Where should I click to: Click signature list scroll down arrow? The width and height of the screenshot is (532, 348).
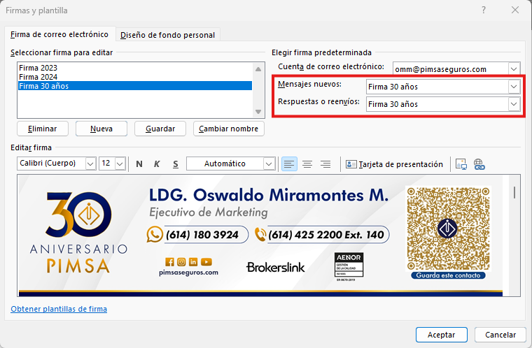pos(258,112)
